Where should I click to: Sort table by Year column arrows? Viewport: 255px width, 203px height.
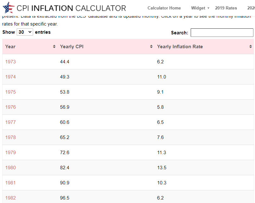[x=55, y=47]
